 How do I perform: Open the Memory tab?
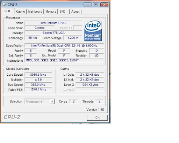click(51, 12)
